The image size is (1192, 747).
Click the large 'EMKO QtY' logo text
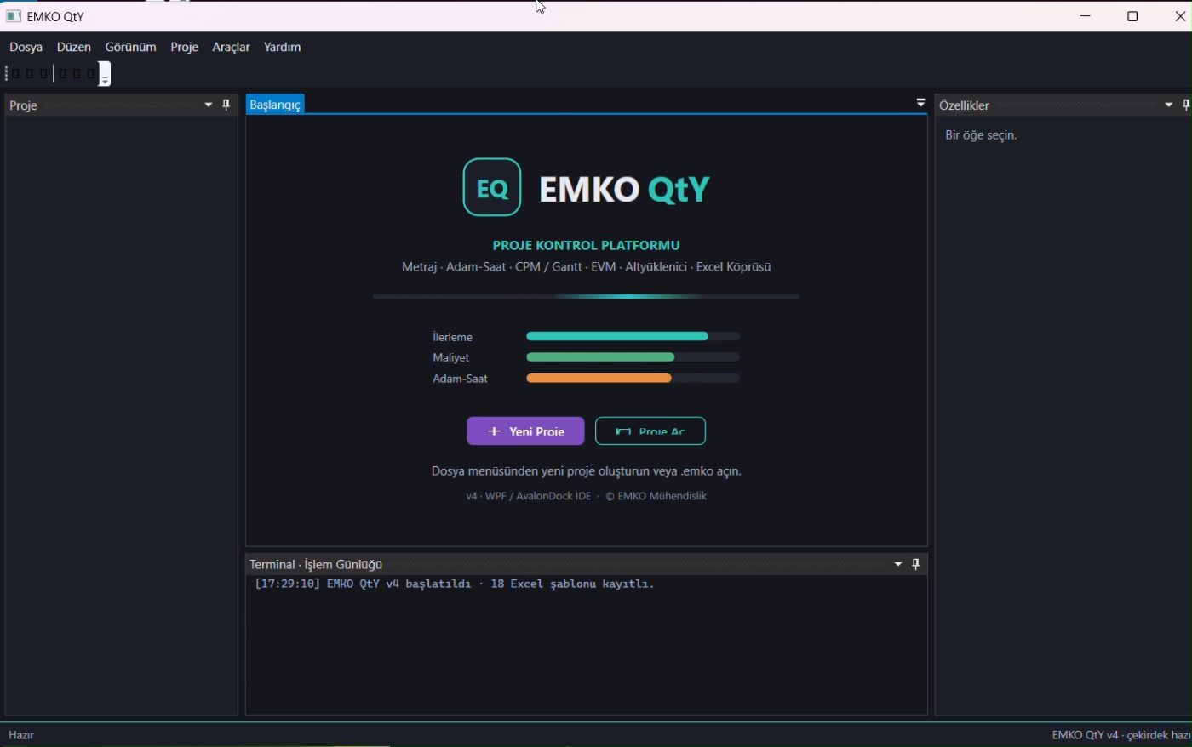pyautogui.click(x=624, y=189)
